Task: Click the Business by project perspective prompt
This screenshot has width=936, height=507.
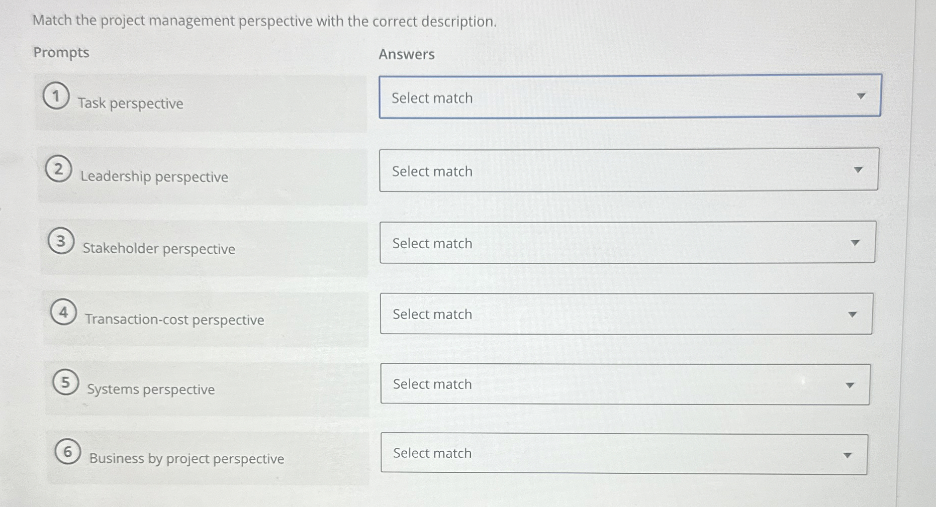Action: pos(186,458)
